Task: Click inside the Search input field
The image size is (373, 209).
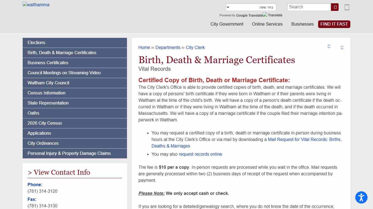Action: [x=309, y=7]
